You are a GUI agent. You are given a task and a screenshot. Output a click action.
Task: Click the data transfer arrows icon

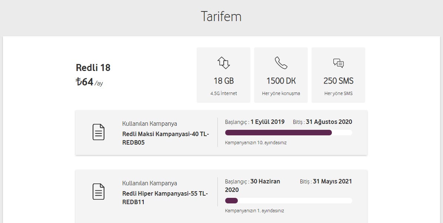[x=223, y=62]
